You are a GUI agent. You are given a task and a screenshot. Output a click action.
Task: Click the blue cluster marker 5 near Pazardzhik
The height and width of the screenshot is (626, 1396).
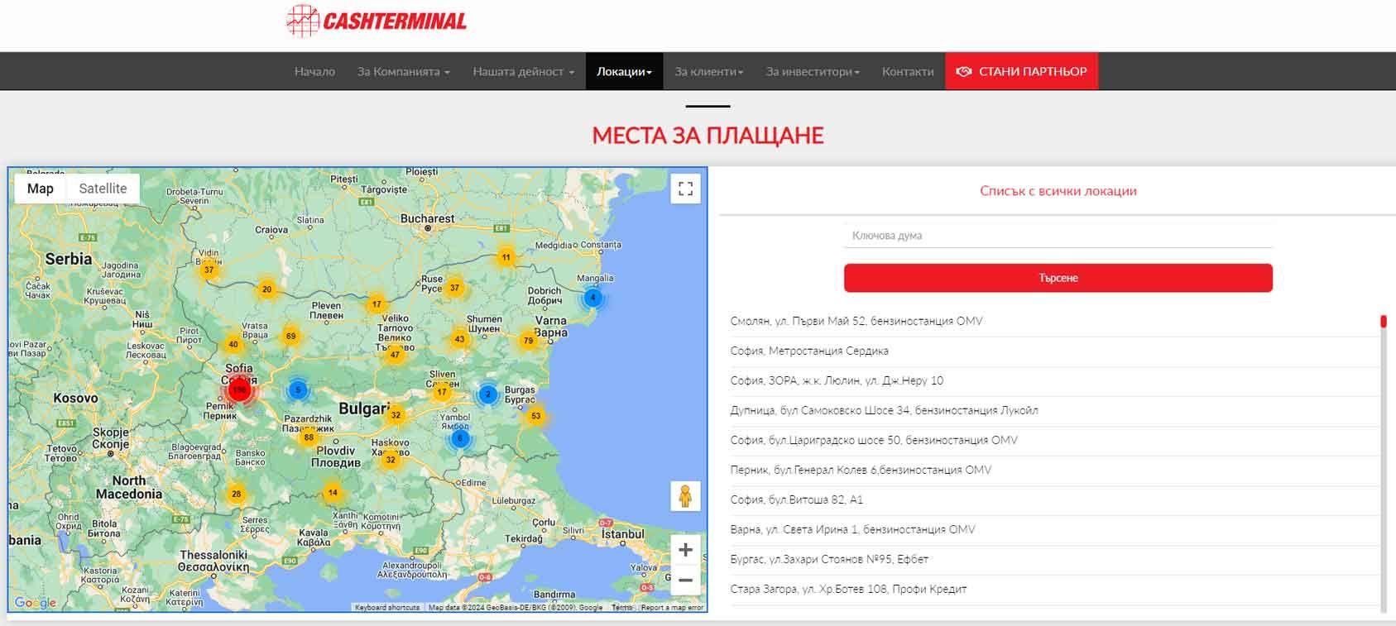(x=298, y=389)
